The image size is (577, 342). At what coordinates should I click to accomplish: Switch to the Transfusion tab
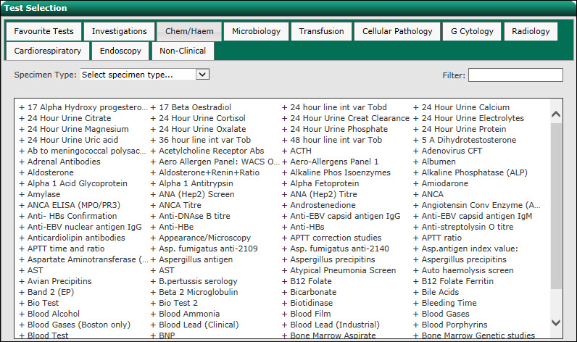[x=321, y=31]
